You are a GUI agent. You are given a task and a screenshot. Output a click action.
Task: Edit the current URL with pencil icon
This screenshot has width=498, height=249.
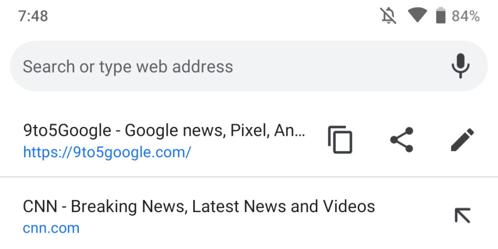(x=462, y=140)
